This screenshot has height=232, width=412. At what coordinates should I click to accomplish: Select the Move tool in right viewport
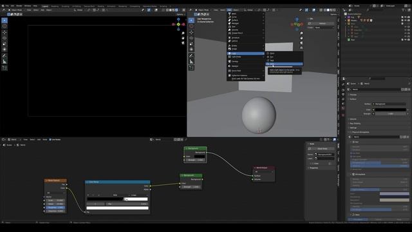click(x=191, y=32)
